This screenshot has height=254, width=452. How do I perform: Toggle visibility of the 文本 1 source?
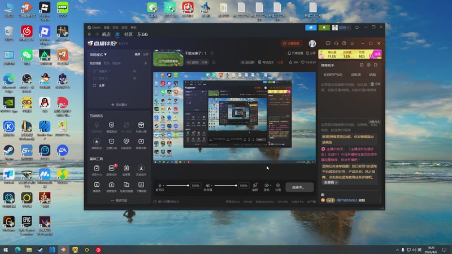point(134,78)
